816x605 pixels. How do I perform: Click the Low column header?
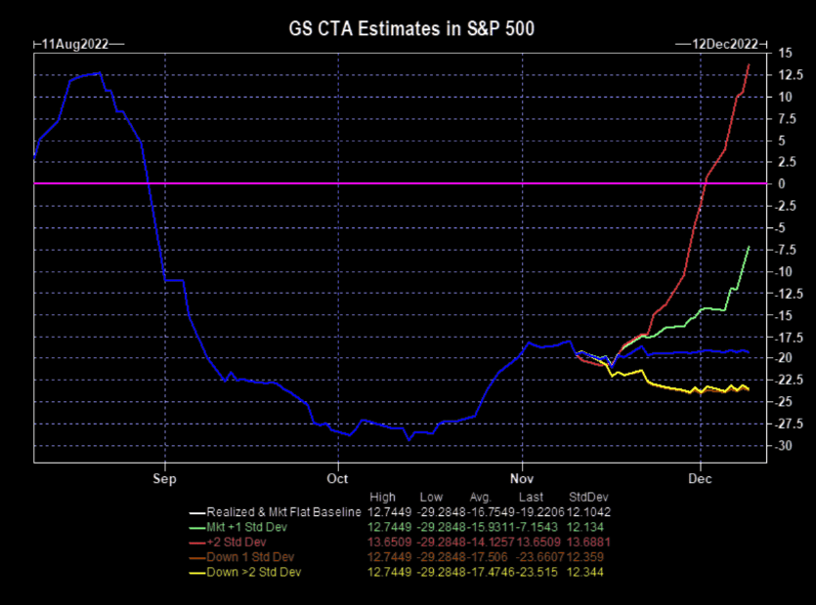(431, 497)
